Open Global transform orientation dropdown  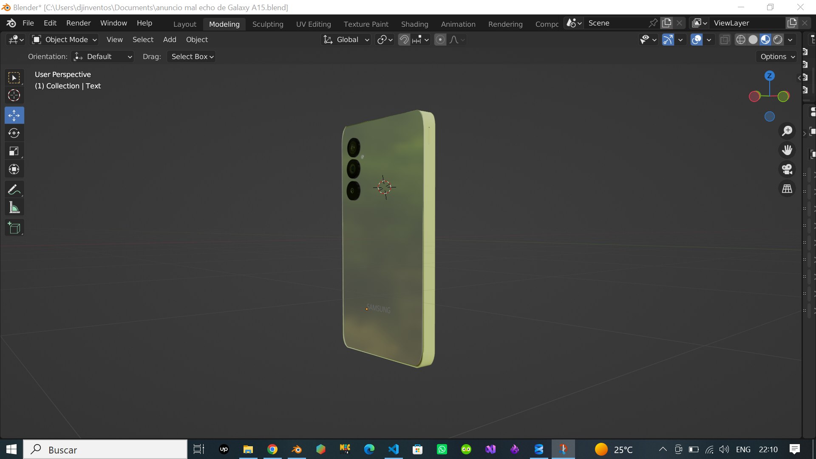(x=346, y=40)
